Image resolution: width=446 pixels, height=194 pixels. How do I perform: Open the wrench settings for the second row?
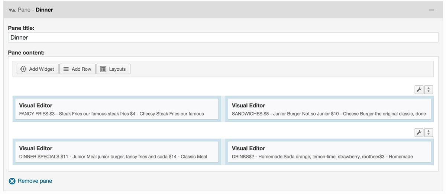tap(419, 133)
